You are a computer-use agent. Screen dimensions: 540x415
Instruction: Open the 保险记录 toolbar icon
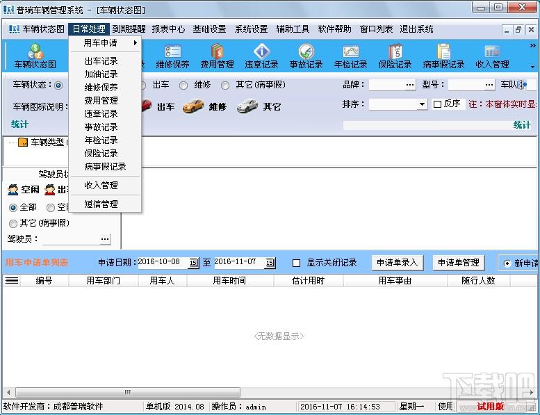pos(395,56)
